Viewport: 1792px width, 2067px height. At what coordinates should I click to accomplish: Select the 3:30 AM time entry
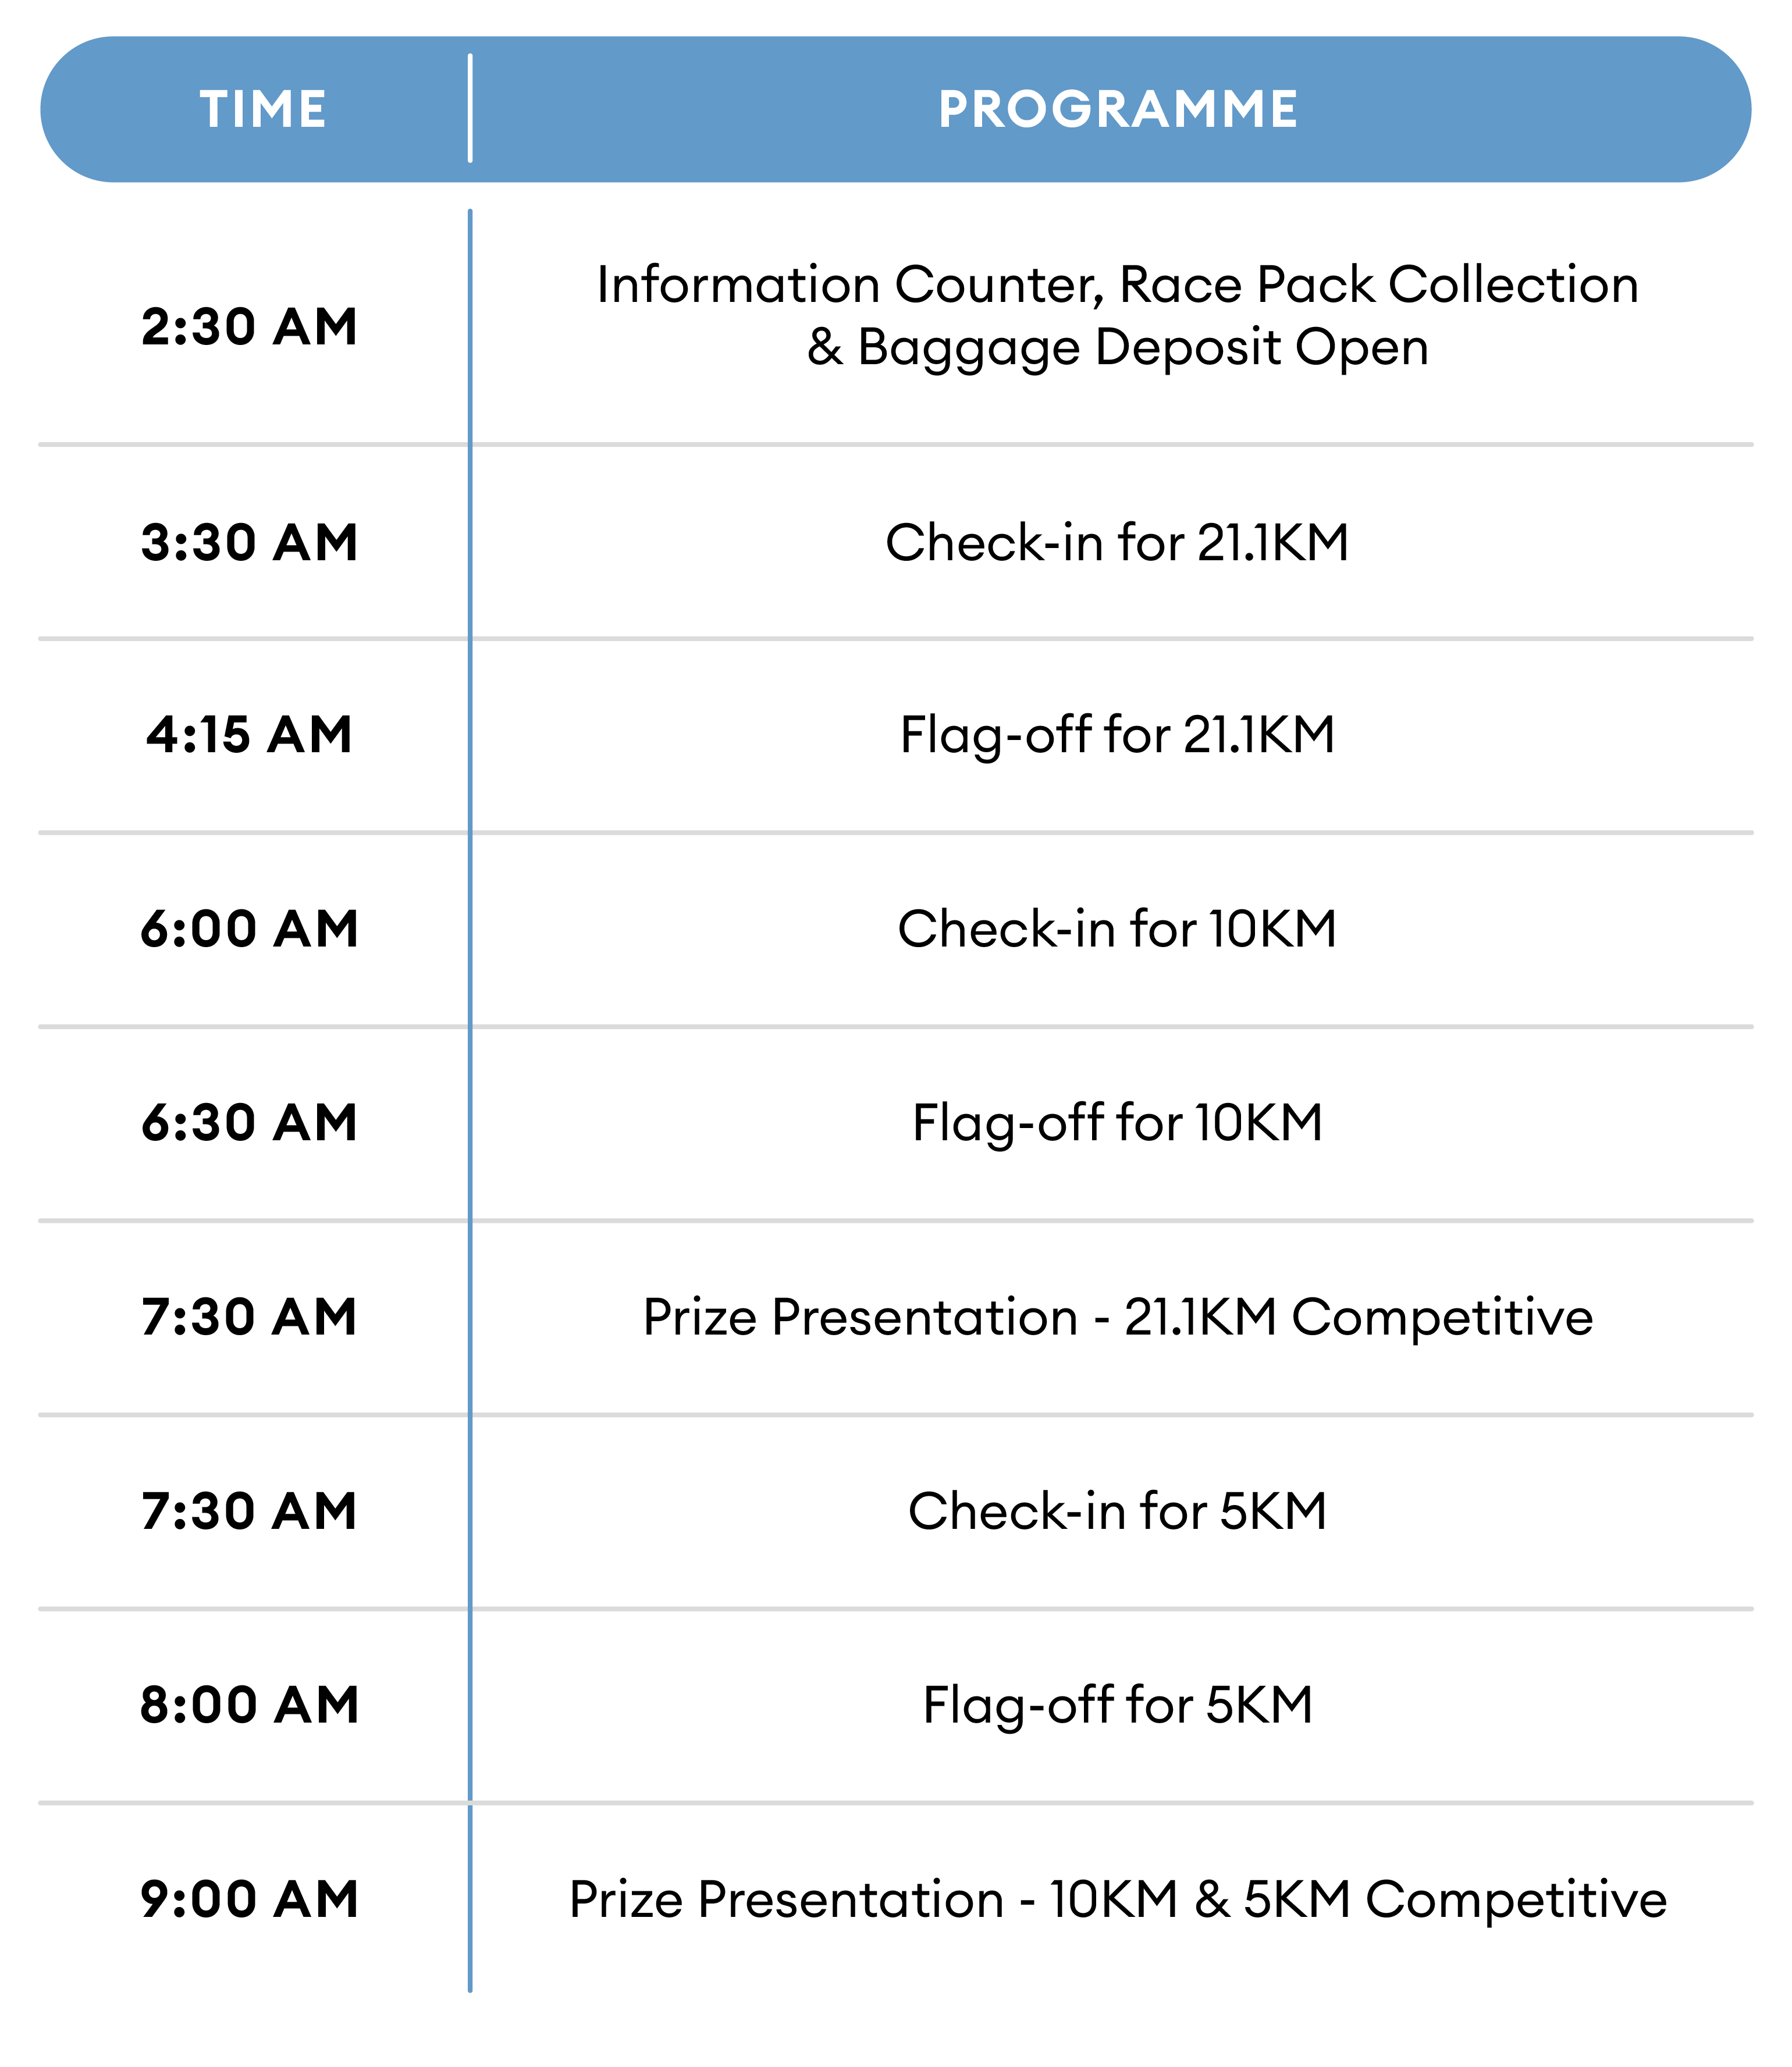tap(250, 543)
